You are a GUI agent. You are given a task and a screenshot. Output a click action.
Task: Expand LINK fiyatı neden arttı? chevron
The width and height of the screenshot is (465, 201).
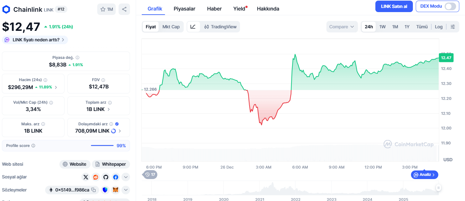pyautogui.click(x=63, y=40)
